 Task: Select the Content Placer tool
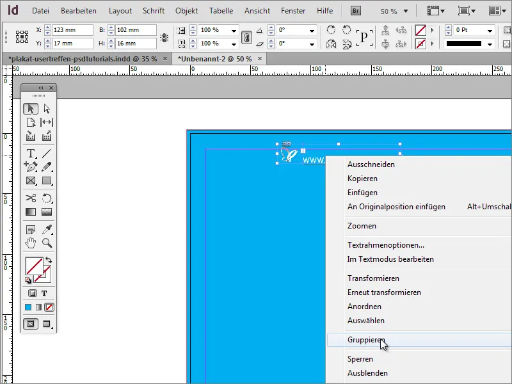tap(47, 136)
